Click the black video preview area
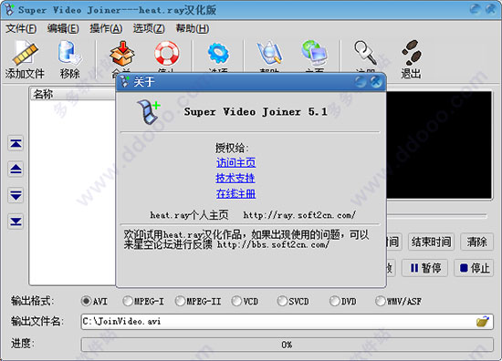The height and width of the screenshot is (361, 502). point(439,145)
